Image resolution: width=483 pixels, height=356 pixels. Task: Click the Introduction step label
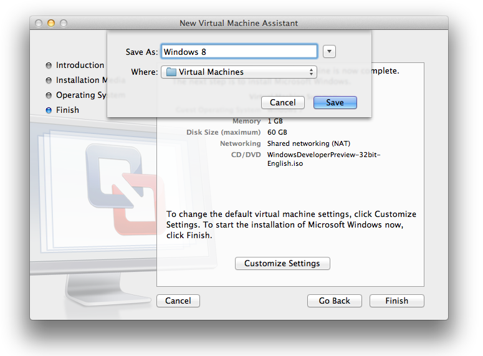(x=80, y=65)
